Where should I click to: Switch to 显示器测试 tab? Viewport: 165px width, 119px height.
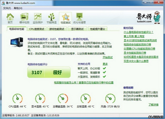click(77, 29)
